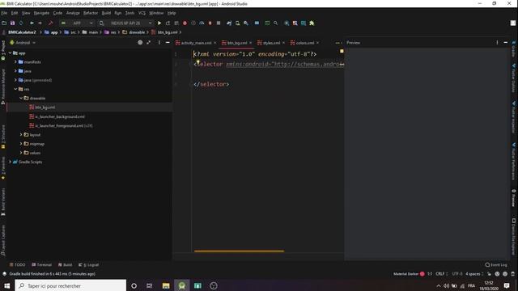The width and height of the screenshot is (518, 291).
Task: Expand the java (generated) folder
Action: click(x=15, y=80)
